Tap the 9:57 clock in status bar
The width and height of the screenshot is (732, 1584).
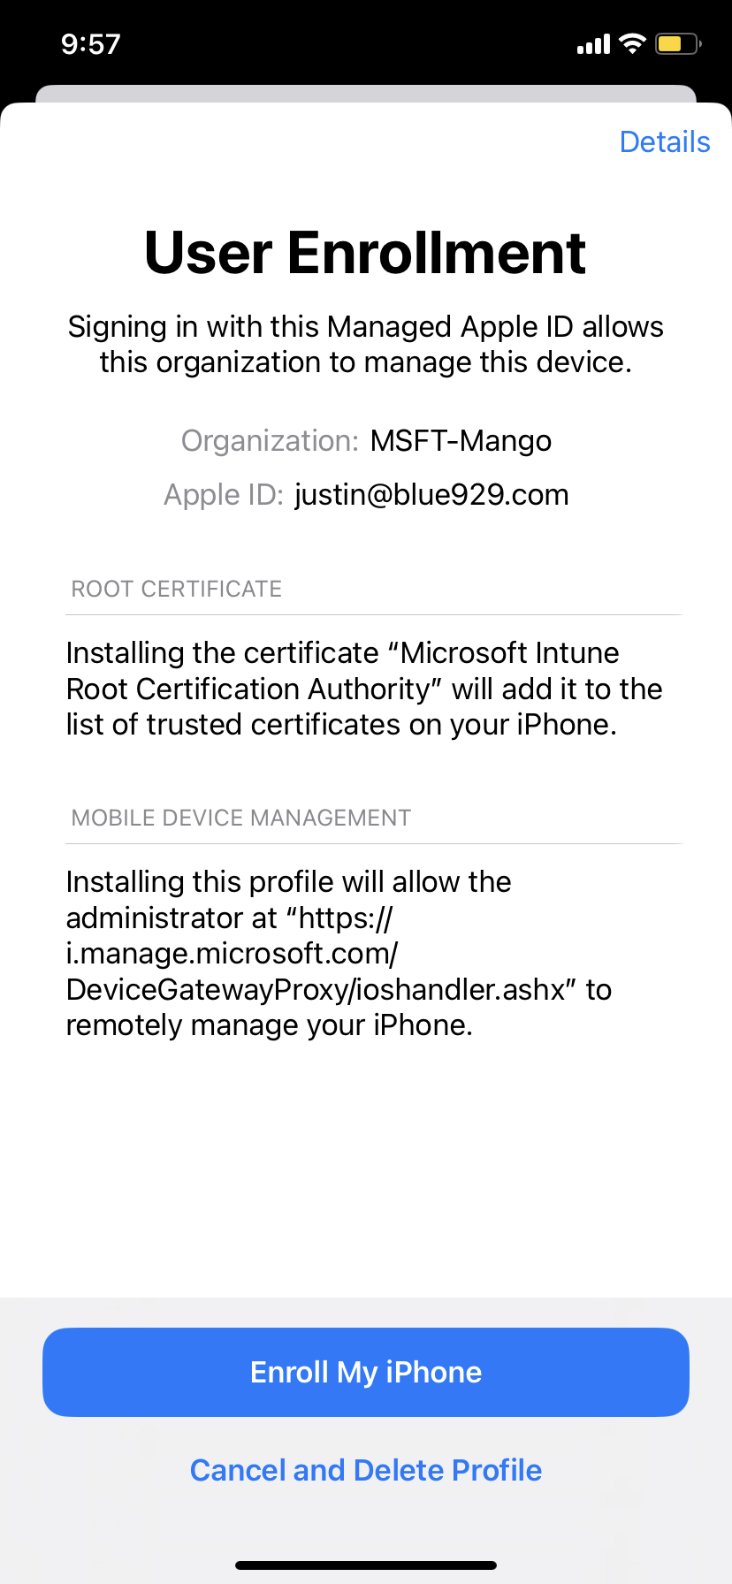point(90,44)
